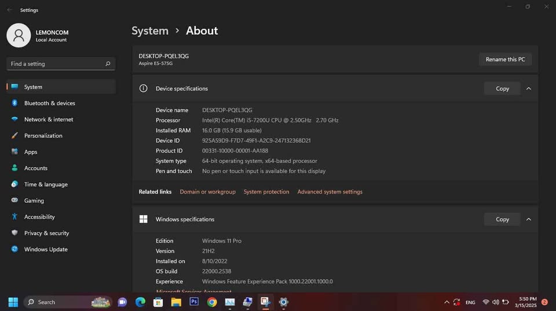Open File Explorer from the taskbar
The height and width of the screenshot is (311, 556).
tap(176, 302)
